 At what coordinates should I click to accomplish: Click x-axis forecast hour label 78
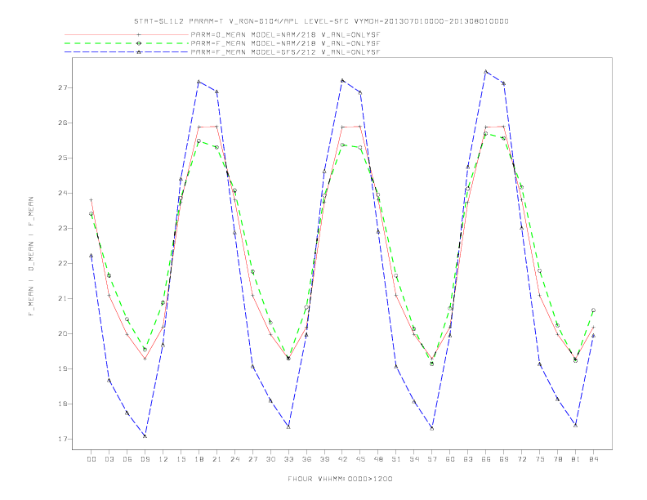click(x=558, y=459)
